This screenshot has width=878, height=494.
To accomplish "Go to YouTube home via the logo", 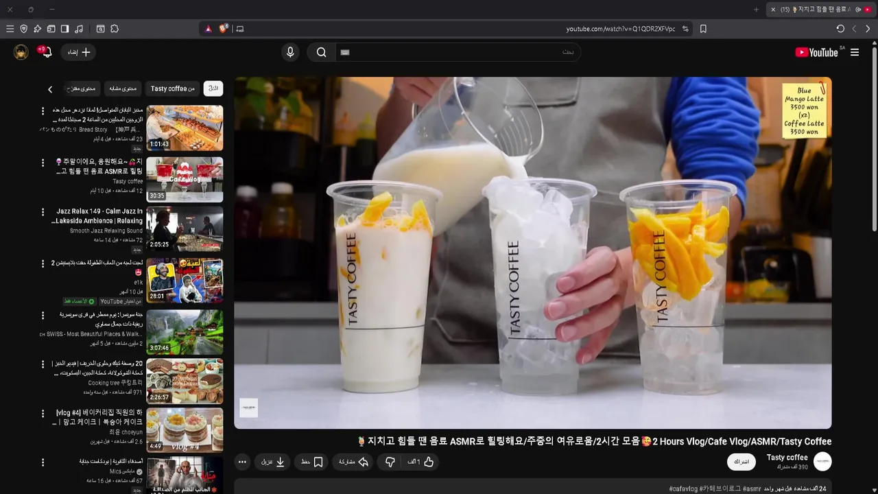I will pos(816,52).
